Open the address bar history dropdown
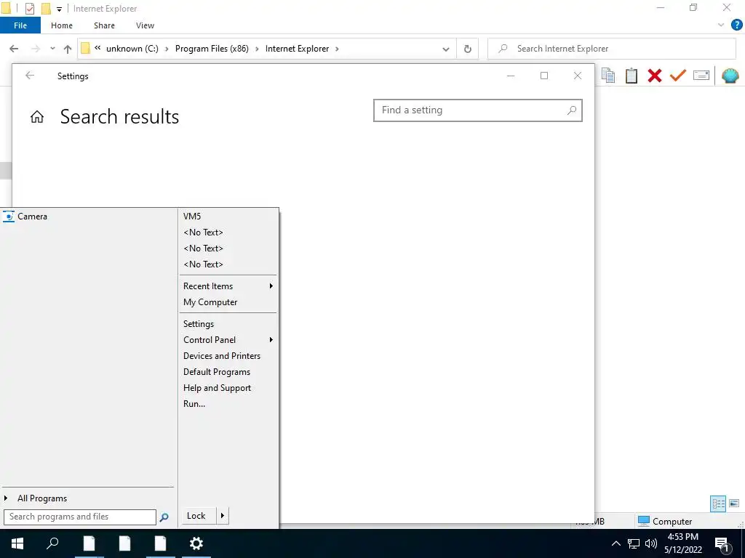 pyautogui.click(x=446, y=49)
